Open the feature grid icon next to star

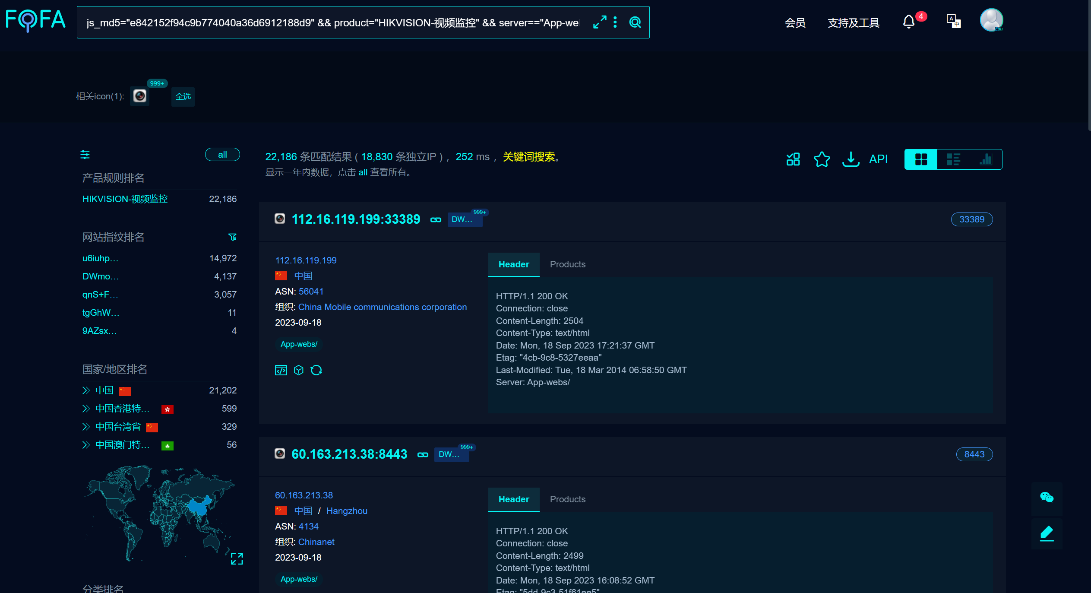(x=793, y=159)
